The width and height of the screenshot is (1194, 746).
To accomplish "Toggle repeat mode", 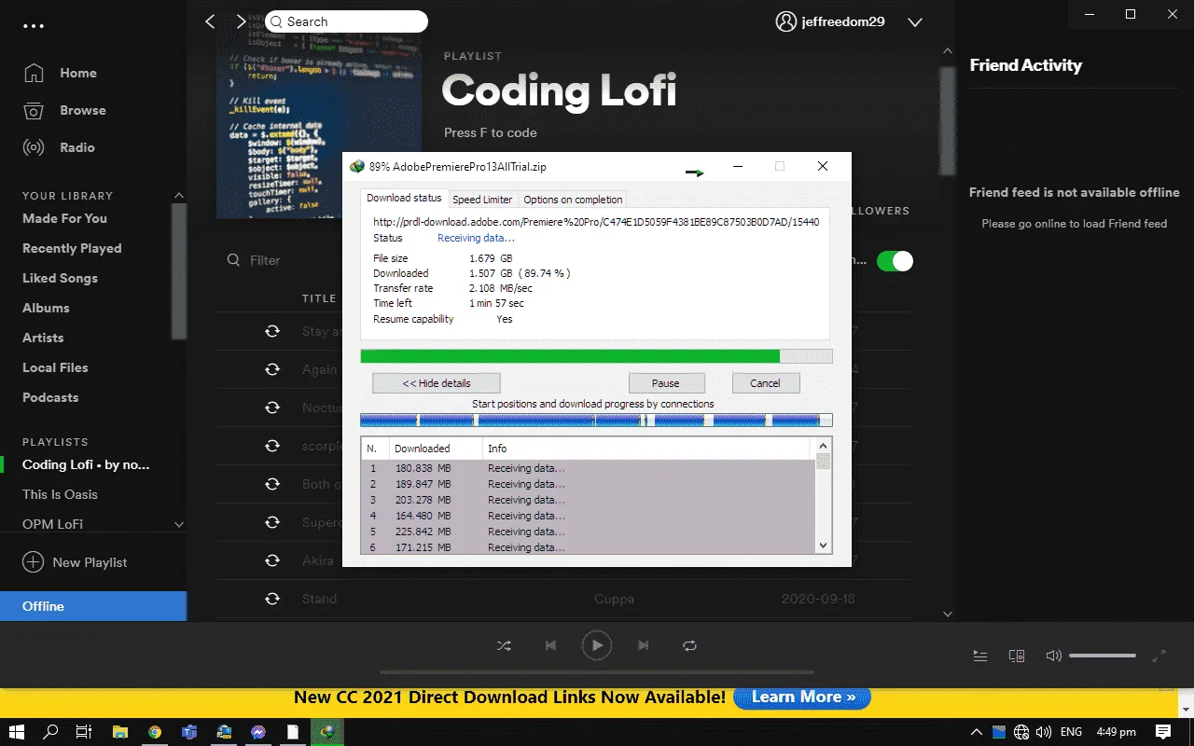I will coord(689,645).
